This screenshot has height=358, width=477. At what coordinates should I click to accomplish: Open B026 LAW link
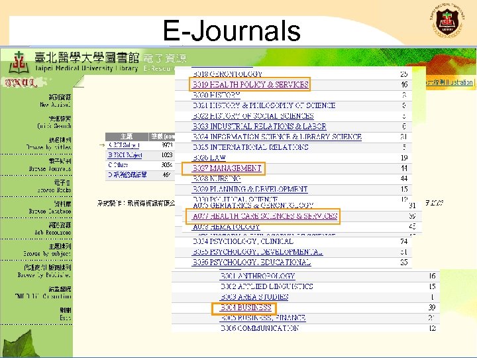tap(209, 158)
